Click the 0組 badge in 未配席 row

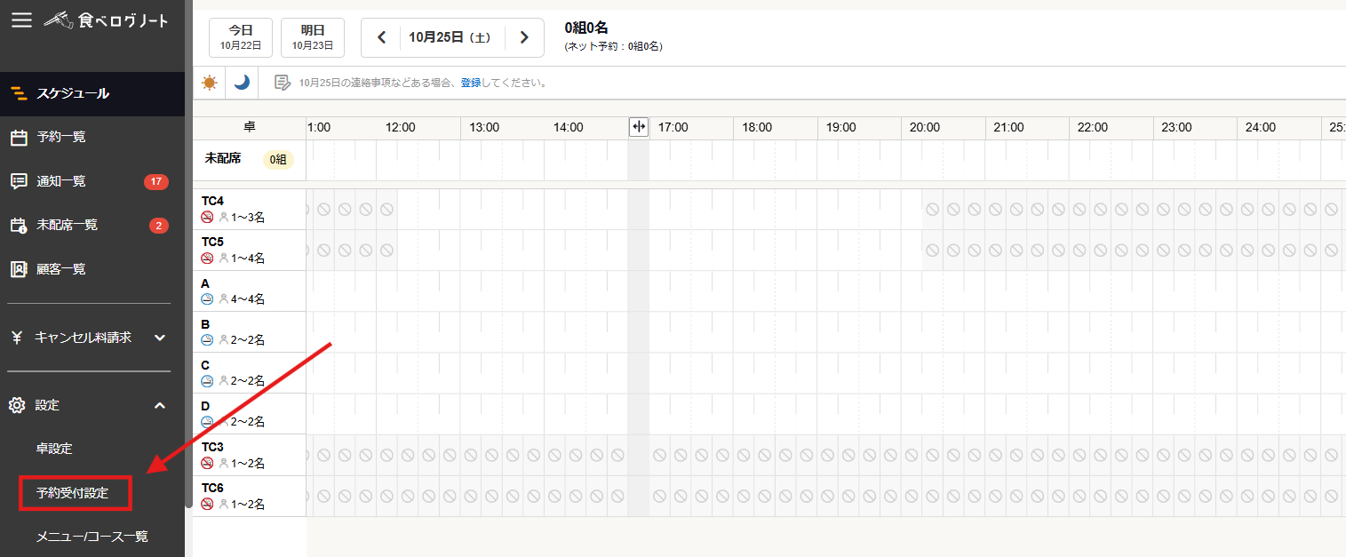(278, 160)
